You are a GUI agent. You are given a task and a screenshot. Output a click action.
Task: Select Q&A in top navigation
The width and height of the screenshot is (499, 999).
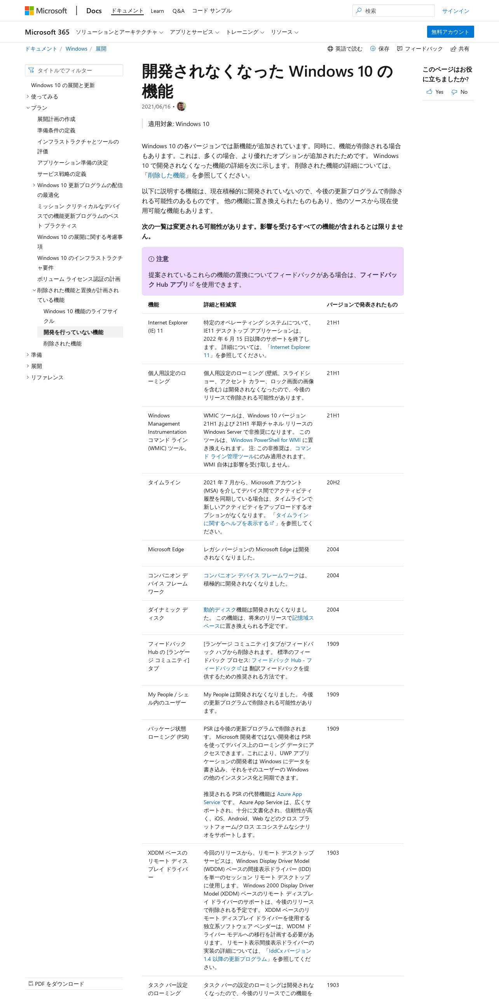pyautogui.click(x=178, y=11)
